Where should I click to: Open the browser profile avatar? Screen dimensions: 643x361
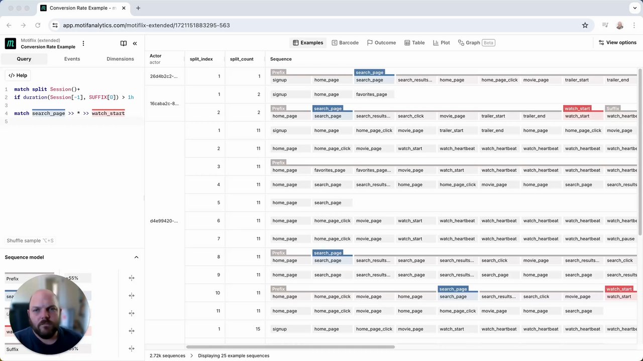pos(619,25)
